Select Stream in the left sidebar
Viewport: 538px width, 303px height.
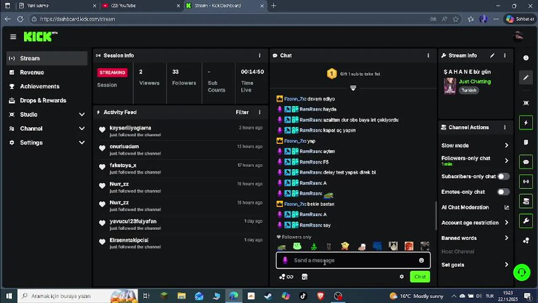47,58
